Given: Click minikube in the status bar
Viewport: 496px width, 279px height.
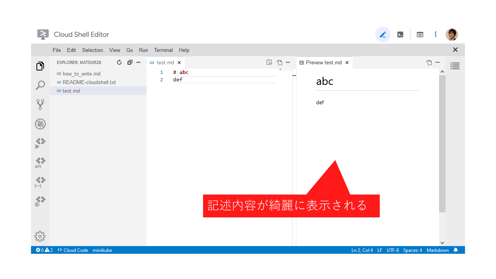Looking at the screenshot, I should pos(102,250).
